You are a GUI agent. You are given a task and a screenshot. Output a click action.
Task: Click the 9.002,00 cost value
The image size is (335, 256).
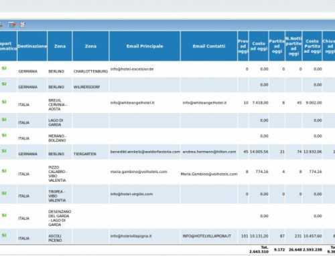[x=314, y=103]
